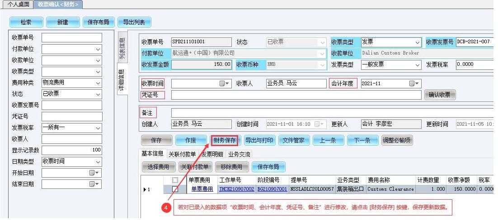The image size is (498, 220).
Task: Toggle the select-all checkbox in grid header
Action: pyautogui.click(x=175, y=180)
